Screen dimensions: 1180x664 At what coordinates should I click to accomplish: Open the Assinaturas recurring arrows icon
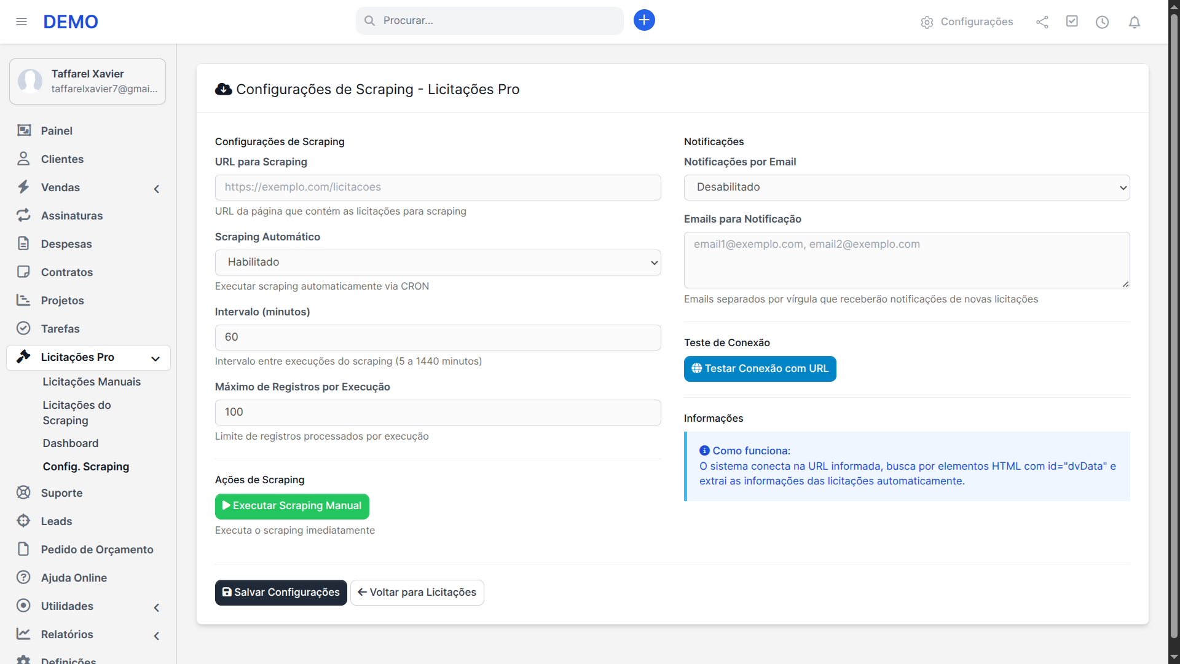[x=23, y=215]
